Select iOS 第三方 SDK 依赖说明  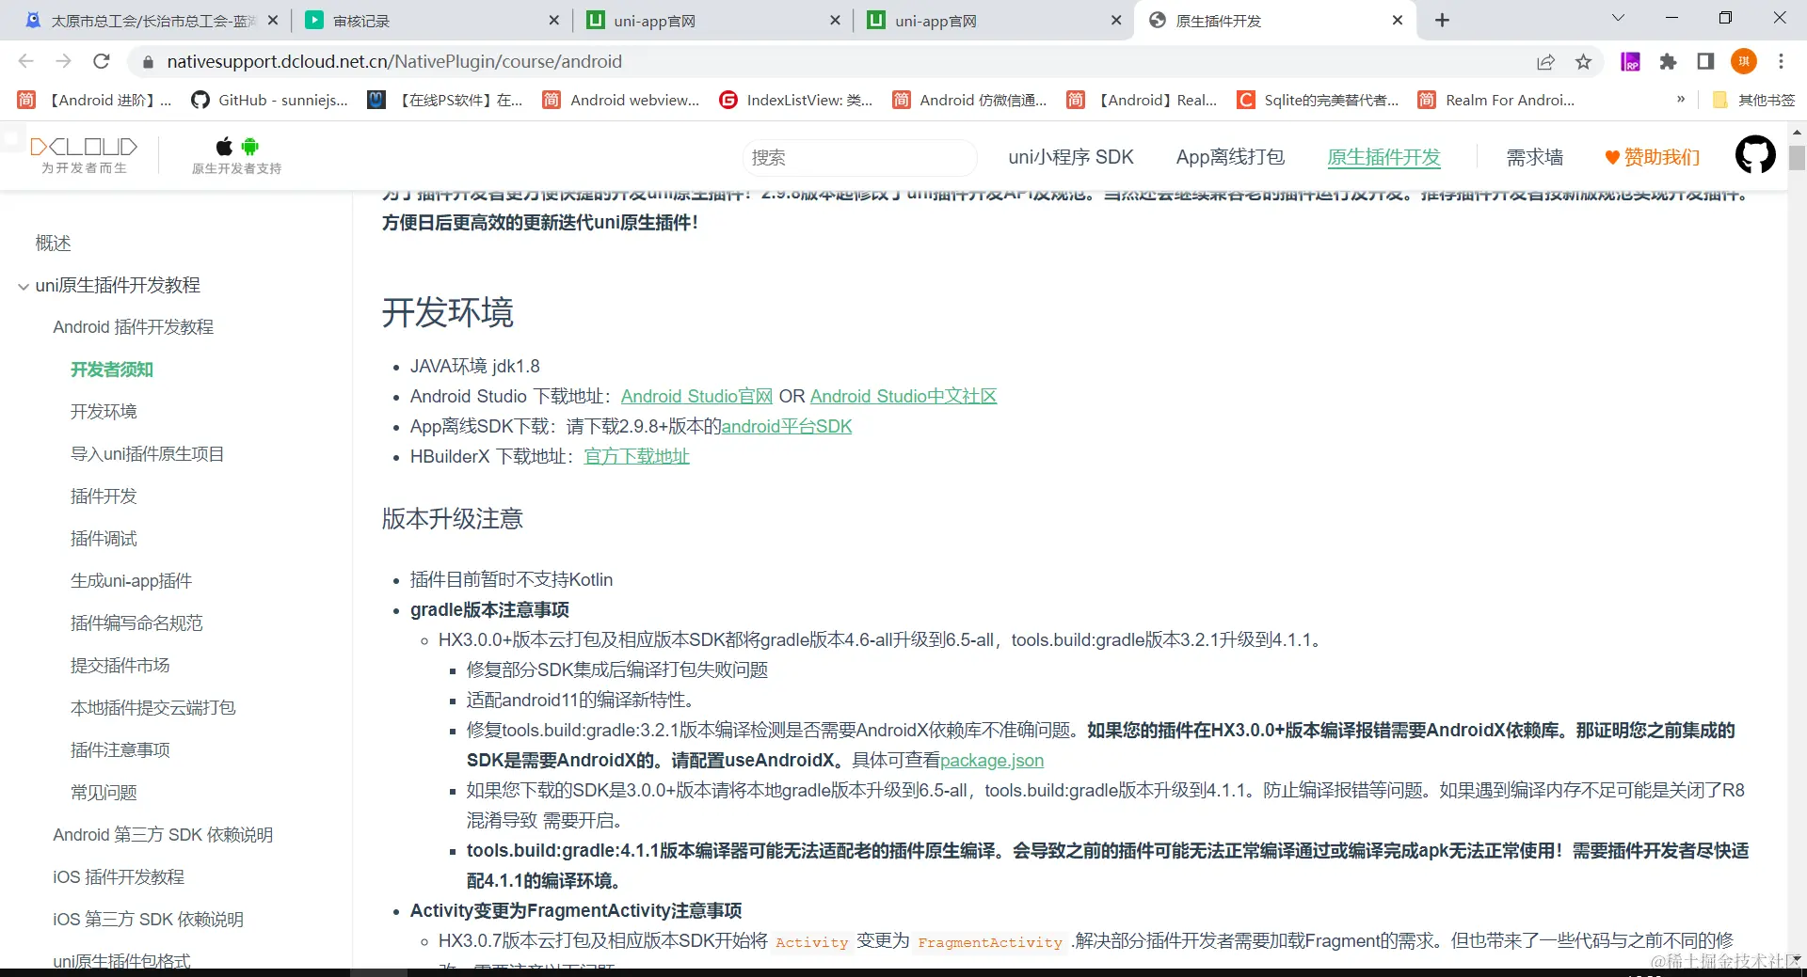pos(149,919)
